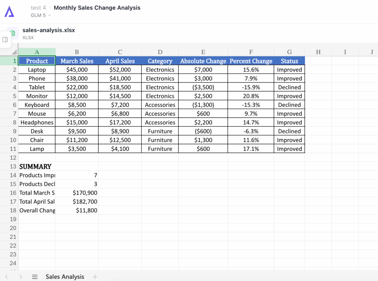The width and height of the screenshot is (378, 281).
Task: Go to previous sheet arrow
Action: click(7, 277)
